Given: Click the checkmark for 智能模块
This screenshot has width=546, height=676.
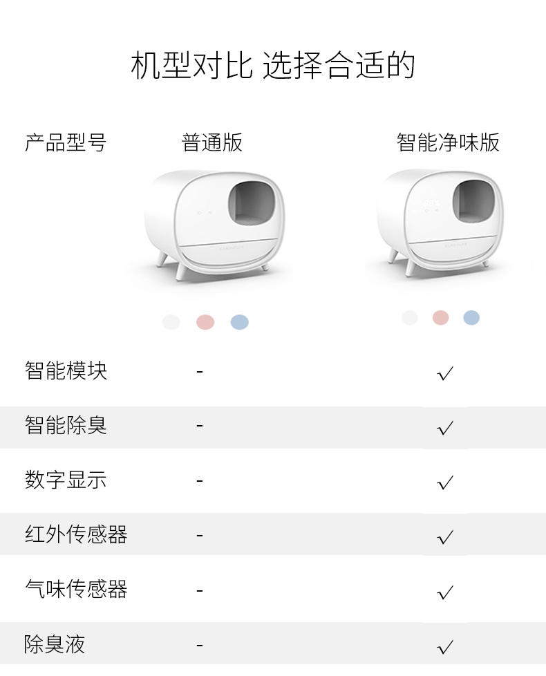Looking at the screenshot, I should pos(445,373).
